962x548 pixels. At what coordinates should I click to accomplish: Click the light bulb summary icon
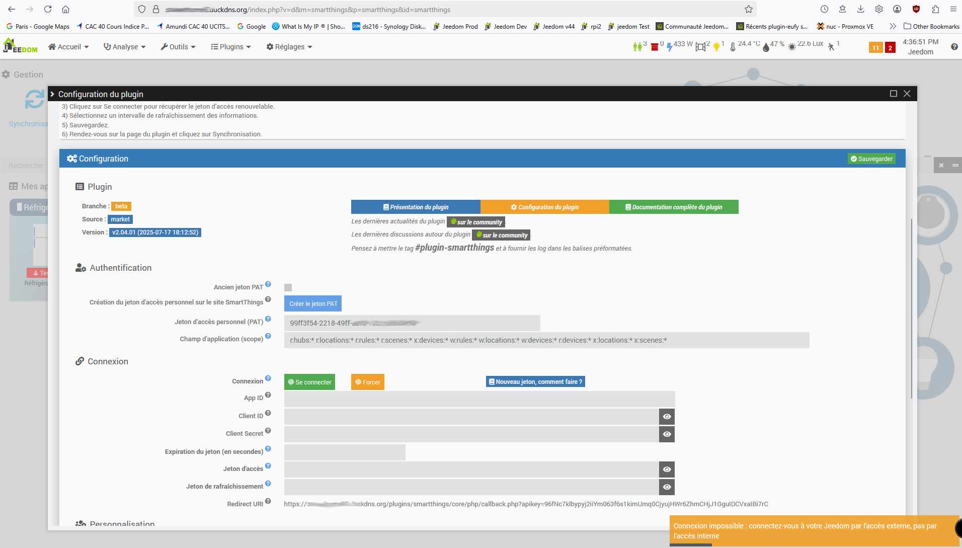pos(716,47)
